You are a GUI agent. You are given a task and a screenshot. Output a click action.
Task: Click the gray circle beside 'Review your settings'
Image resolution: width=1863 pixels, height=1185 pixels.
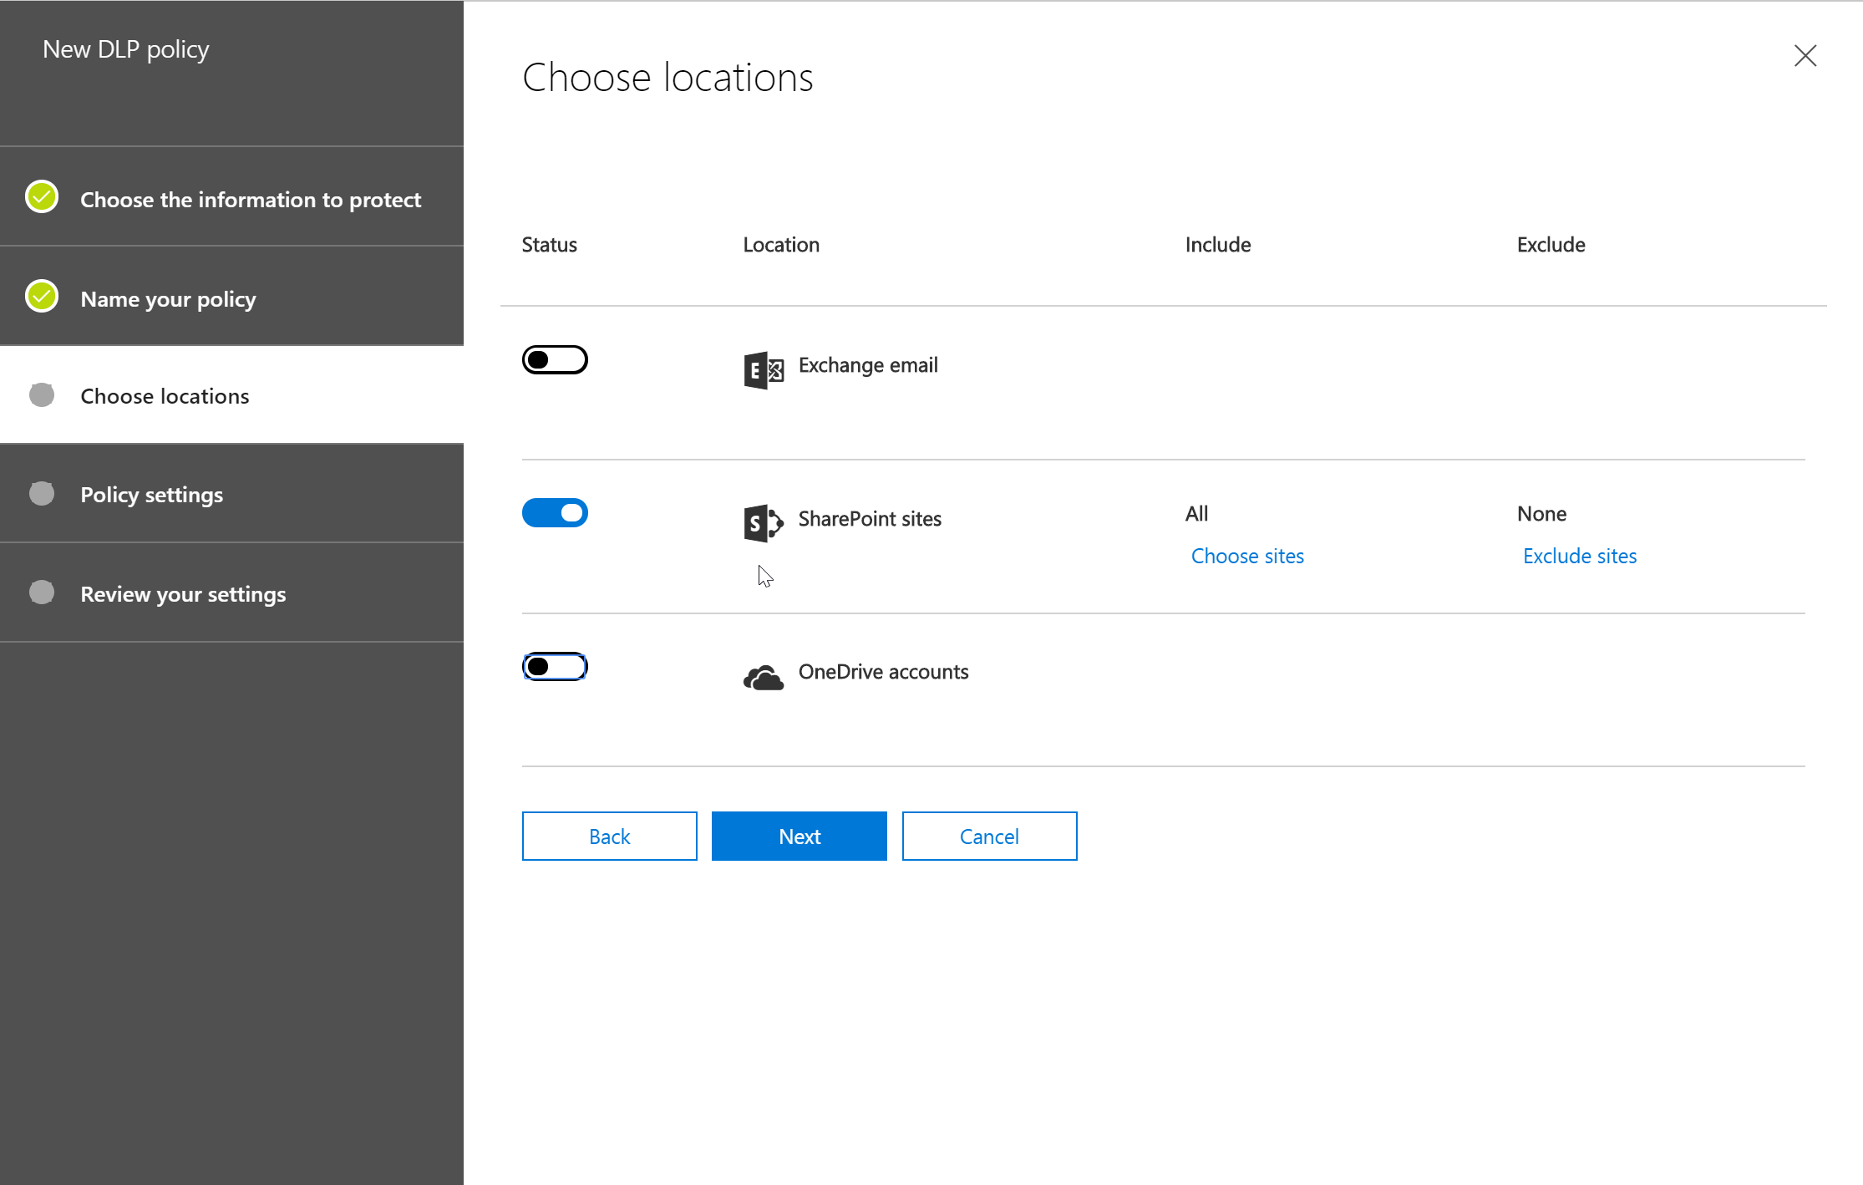pyautogui.click(x=41, y=592)
